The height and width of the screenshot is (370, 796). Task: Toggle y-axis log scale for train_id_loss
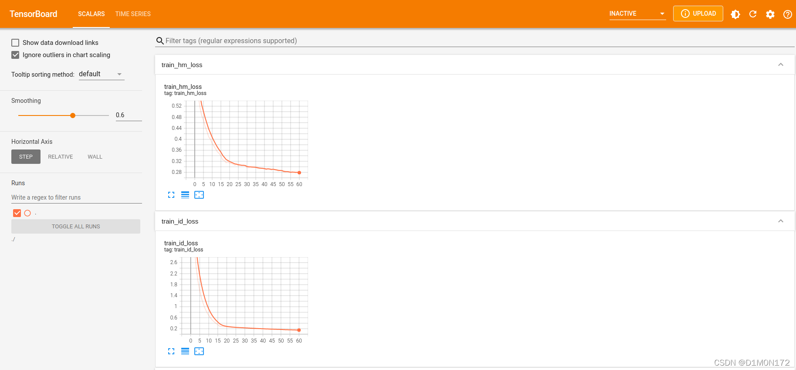(x=185, y=351)
